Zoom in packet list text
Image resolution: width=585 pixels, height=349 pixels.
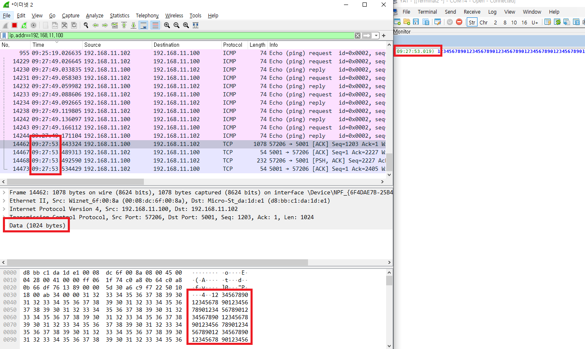(167, 25)
